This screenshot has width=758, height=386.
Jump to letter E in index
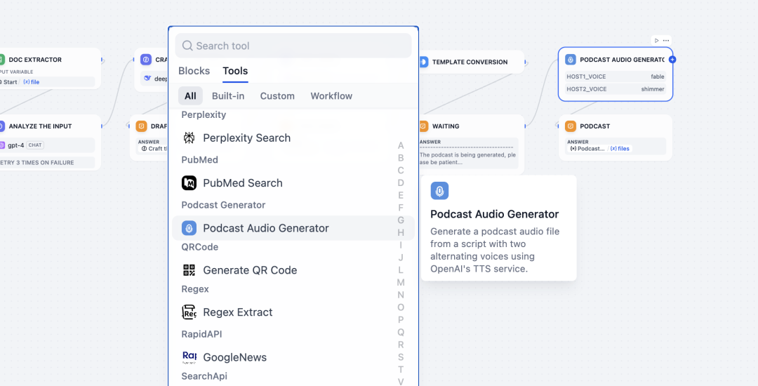pyautogui.click(x=401, y=195)
